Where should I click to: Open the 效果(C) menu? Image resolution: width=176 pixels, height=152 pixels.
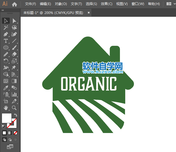point(107,4)
